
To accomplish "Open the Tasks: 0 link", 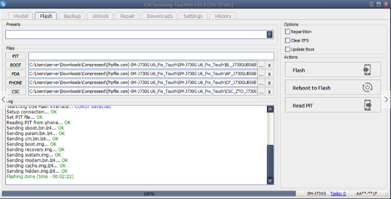I will [338, 194].
